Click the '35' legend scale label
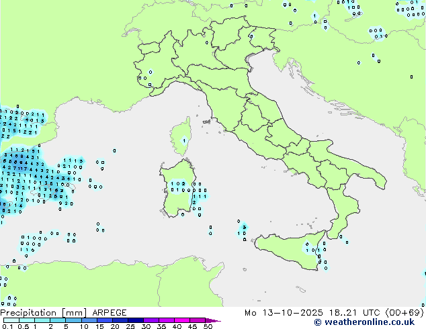 (x=162, y=326)
